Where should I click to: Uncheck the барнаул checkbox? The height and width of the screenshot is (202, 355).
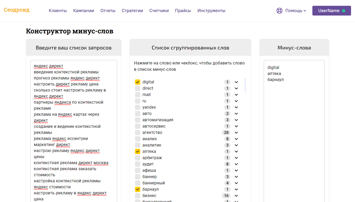tap(138, 189)
